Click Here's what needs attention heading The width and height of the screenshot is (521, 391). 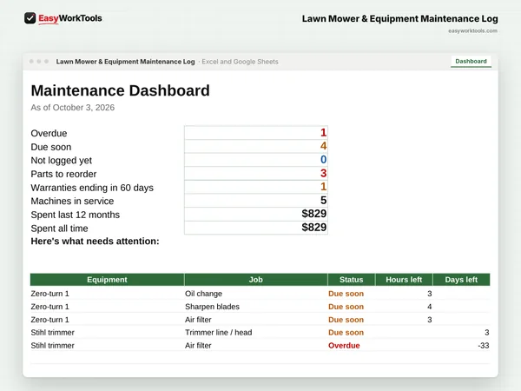(x=95, y=241)
